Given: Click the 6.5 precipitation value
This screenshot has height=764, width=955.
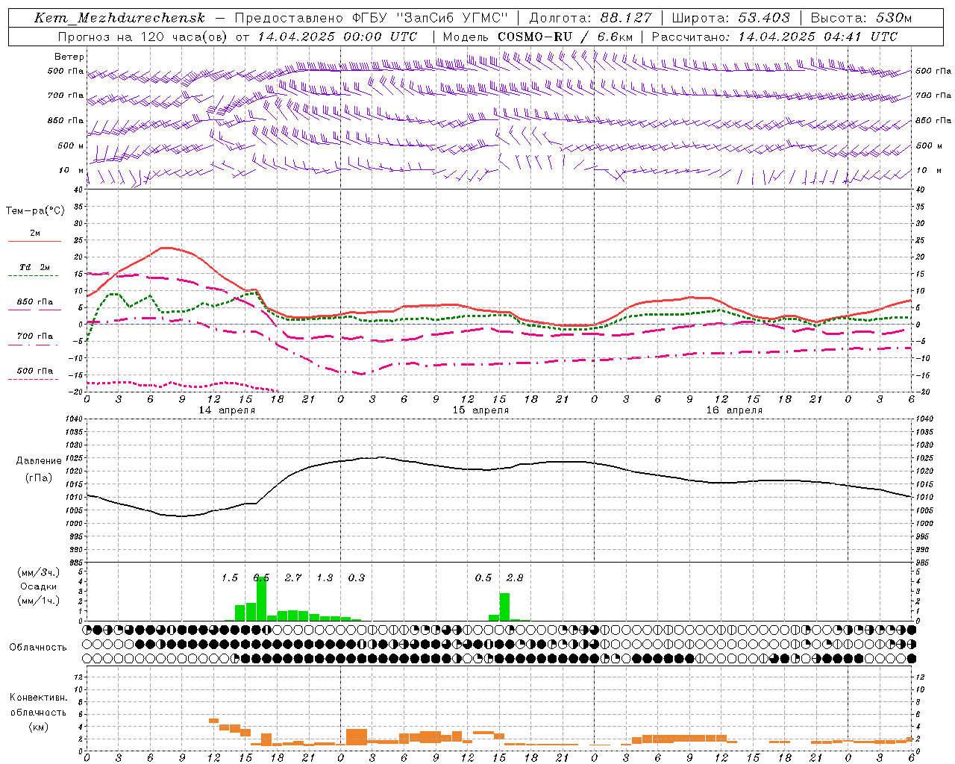Looking at the screenshot, I should [261, 577].
